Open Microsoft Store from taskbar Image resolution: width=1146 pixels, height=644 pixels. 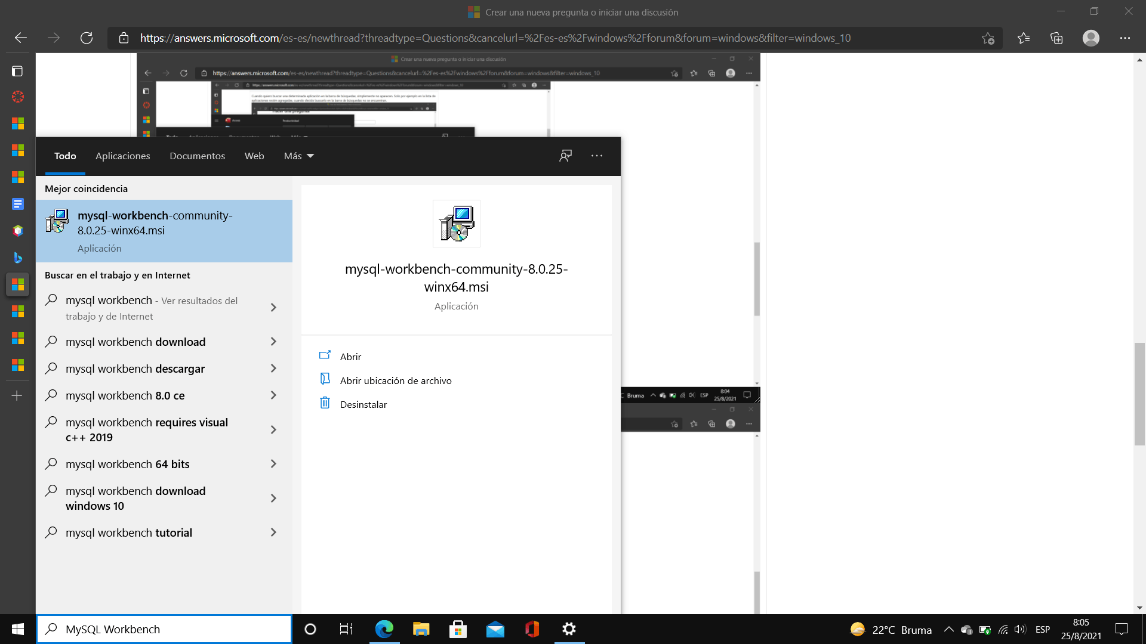point(458,629)
